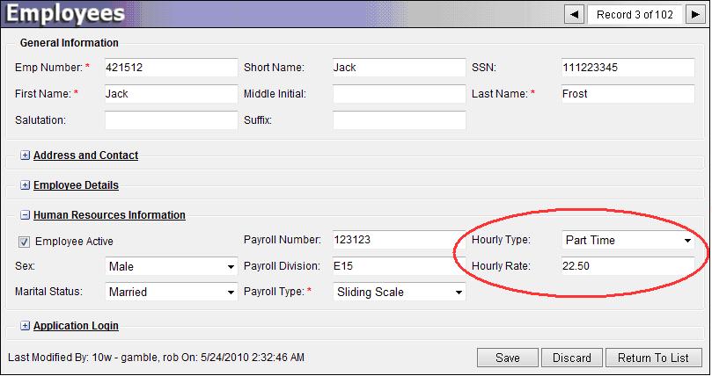
Task: Toggle the Employee Active checkbox
Action: (x=23, y=242)
